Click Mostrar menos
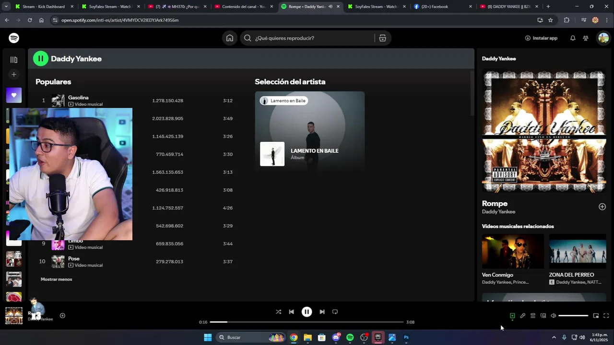614x345 pixels. (x=56, y=279)
